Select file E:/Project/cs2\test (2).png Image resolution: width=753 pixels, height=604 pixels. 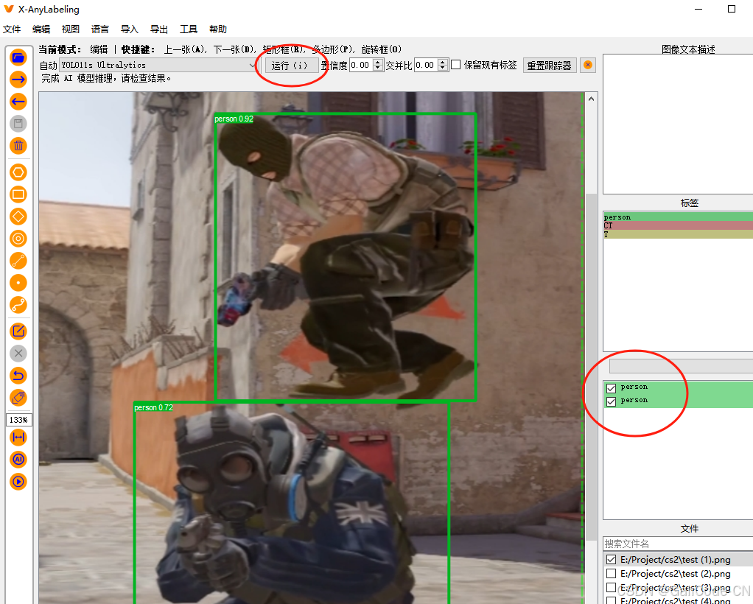coord(675,574)
